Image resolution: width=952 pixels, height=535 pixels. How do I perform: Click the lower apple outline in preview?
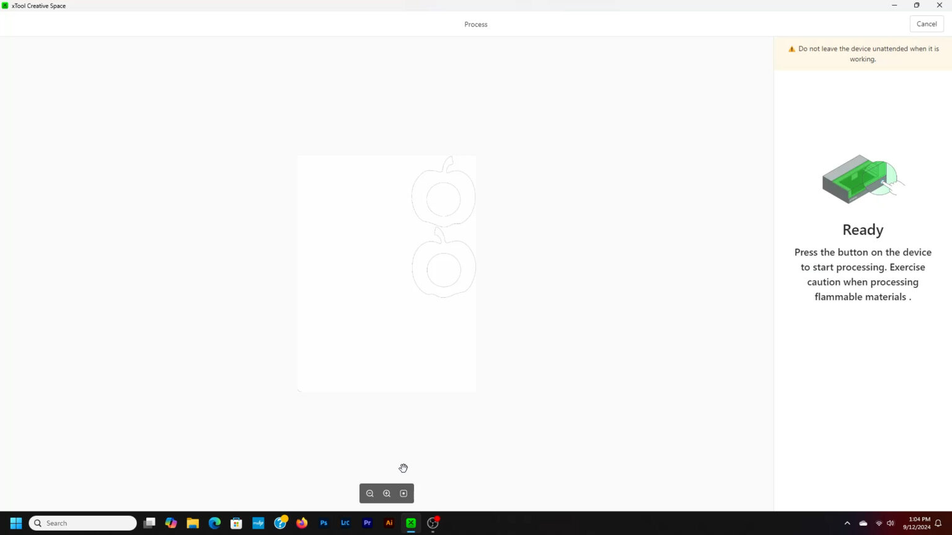[x=444, y=264]
